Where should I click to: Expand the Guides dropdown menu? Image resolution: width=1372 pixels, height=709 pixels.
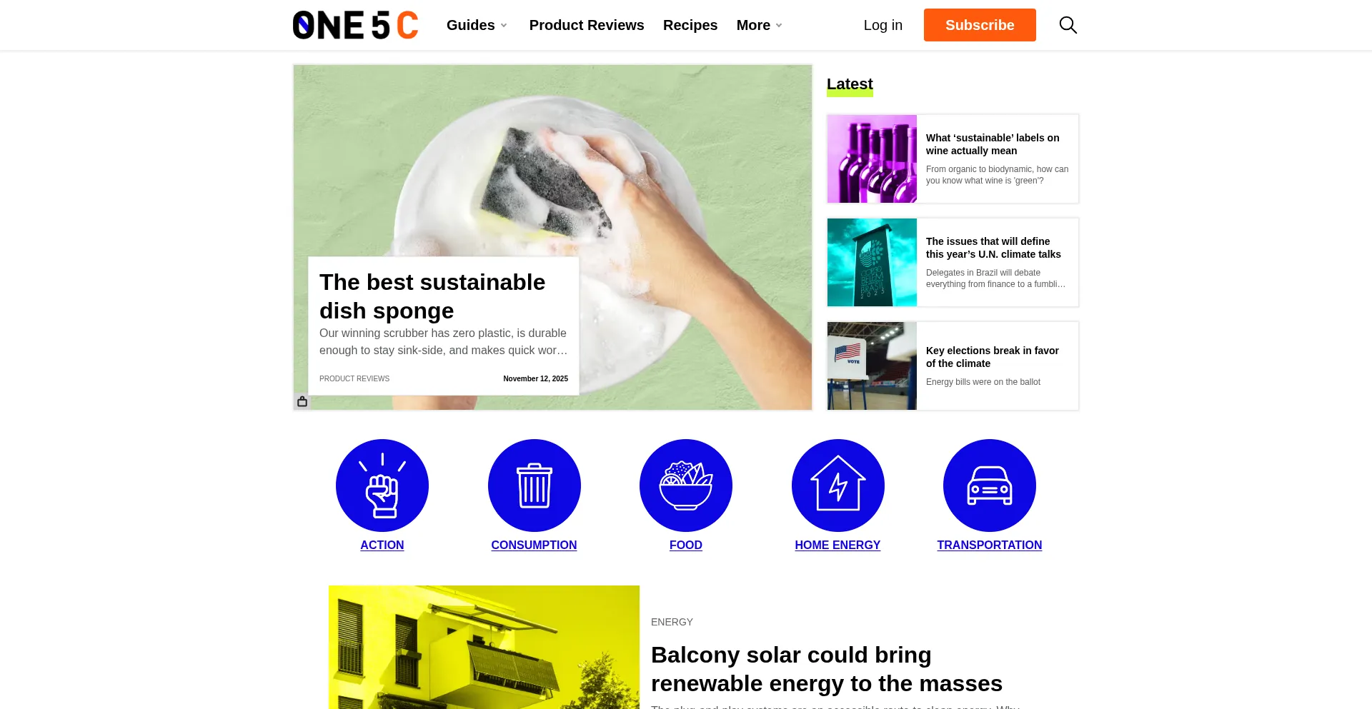477,25
